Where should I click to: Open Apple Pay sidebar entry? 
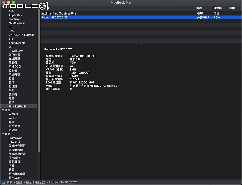[x=15, y=15]
